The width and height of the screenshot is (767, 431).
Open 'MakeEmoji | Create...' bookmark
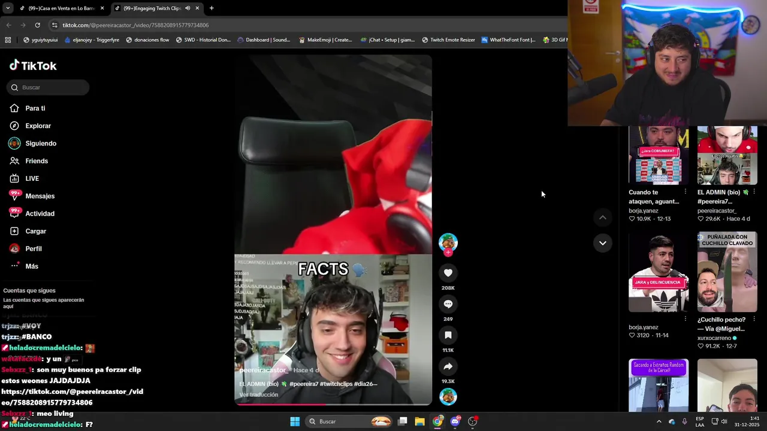[x=325, y=40]
